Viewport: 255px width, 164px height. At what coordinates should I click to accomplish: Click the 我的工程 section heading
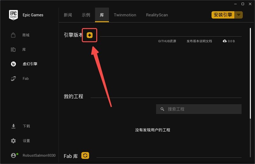coord(74,96)
